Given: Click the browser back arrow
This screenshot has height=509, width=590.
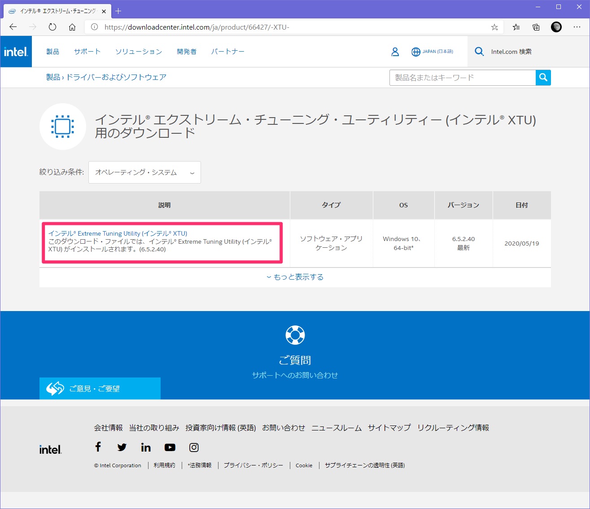Looking at the screenshot, I should (x=13, y=27).
